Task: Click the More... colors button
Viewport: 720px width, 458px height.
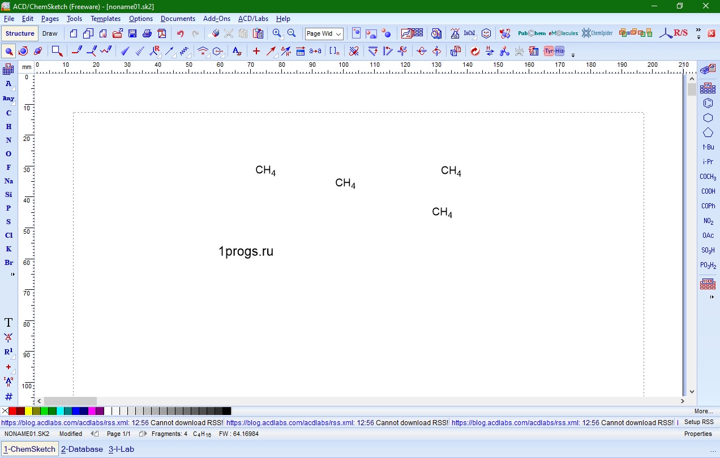Action: [x=704, y=412]
